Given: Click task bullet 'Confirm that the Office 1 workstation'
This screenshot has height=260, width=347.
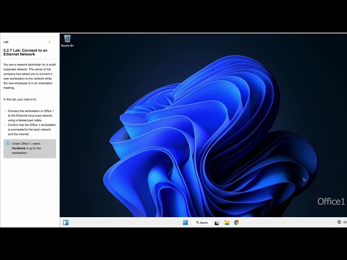Looking at the screenshot, I should point(32,129).
